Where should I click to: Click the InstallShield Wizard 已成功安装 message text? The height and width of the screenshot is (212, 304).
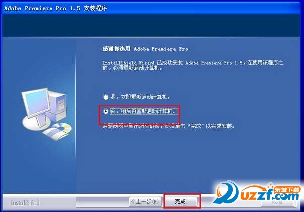[193, 65]
